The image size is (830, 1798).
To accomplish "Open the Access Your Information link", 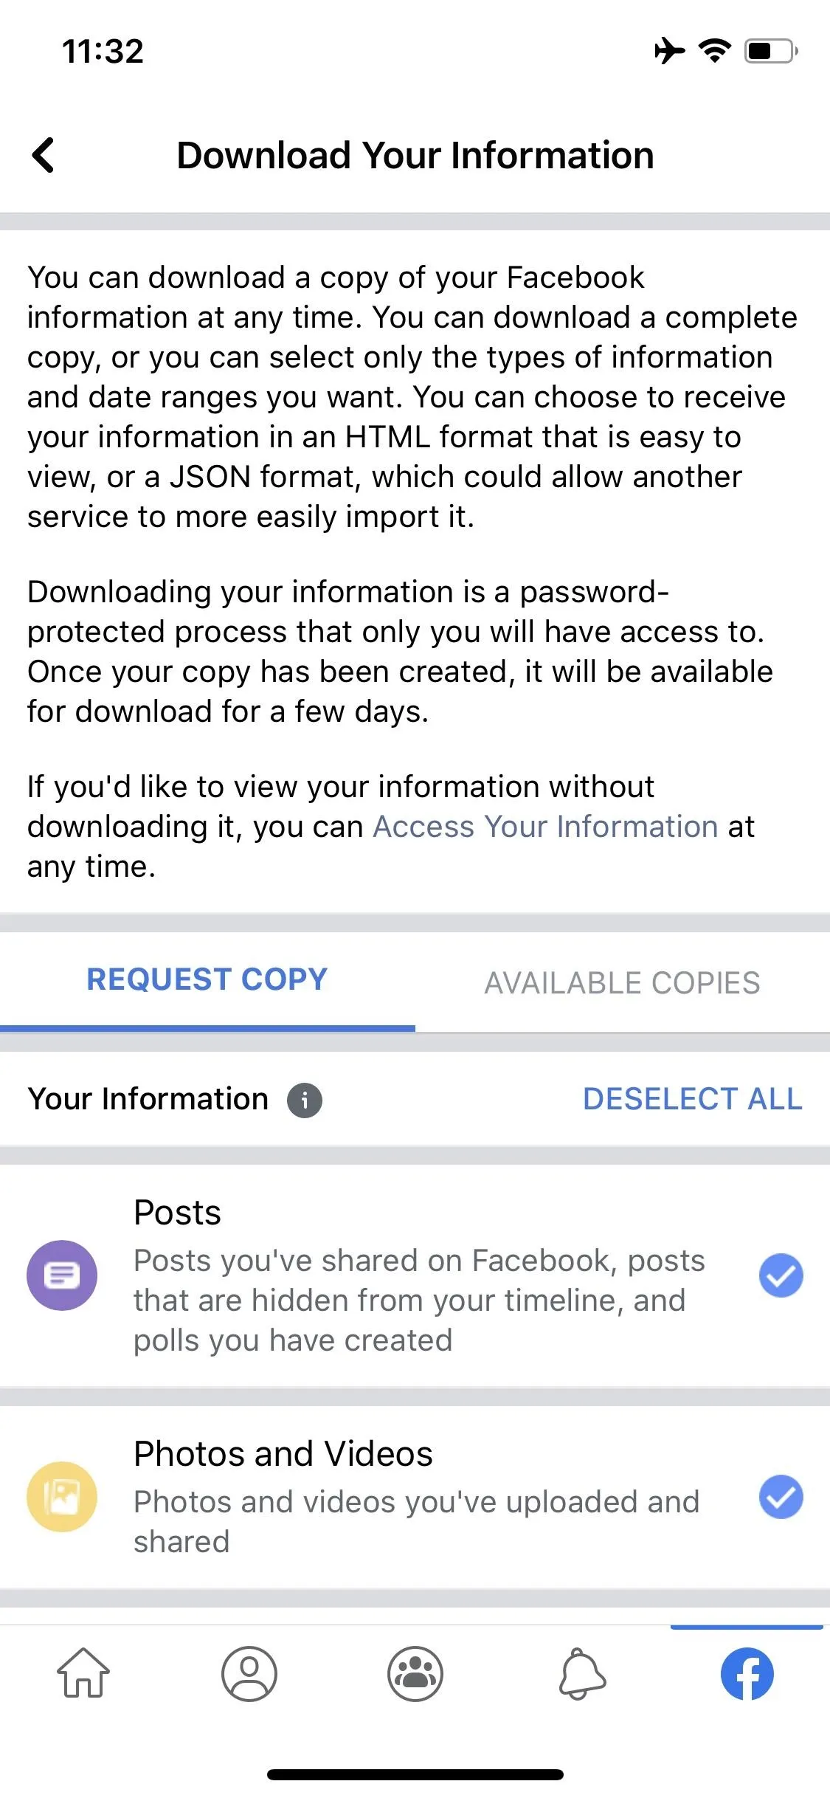I will pyautogui.click(x=545, y=827).
